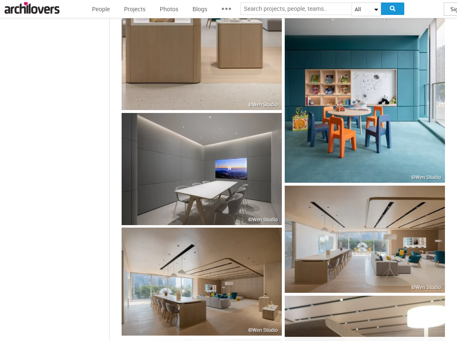
Task: Open the right-column lounge with blue armchairs photo
Action: coord(364,239)
